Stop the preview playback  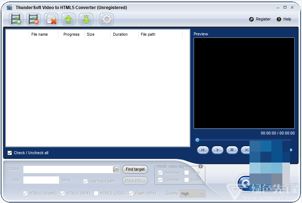232,150
